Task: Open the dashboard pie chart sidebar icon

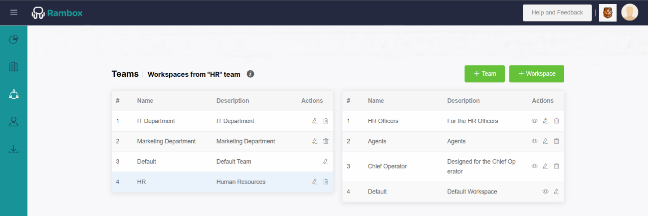Action: 14,39
